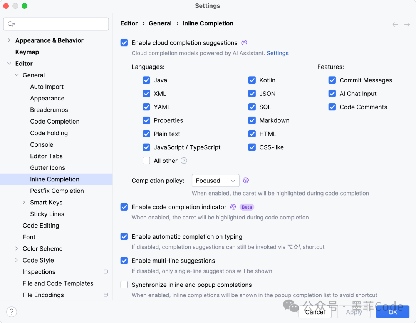Check Synchronize inline and popup completions
This screenshot has width=416, height=323.
click(x=124, y=285)
